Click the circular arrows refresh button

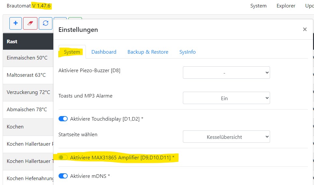tap(46, 23)
